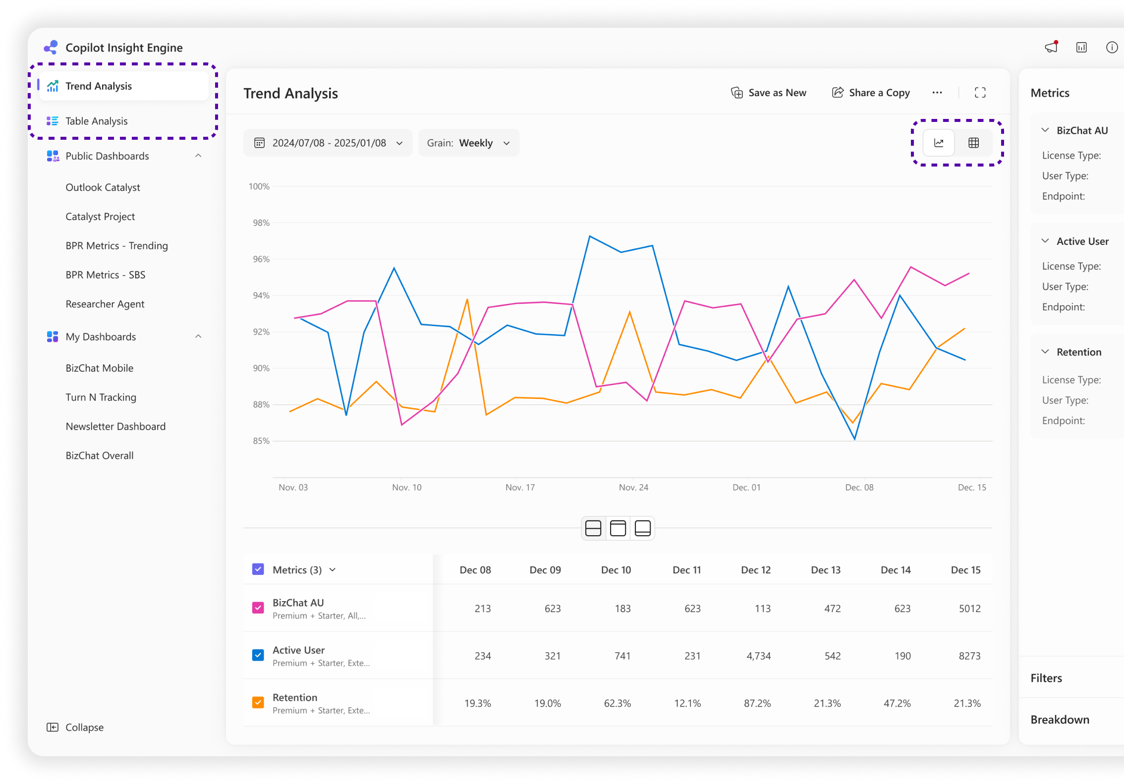Click the Save as New button
Screen dimensions: 1124x784
coord(768,93)
